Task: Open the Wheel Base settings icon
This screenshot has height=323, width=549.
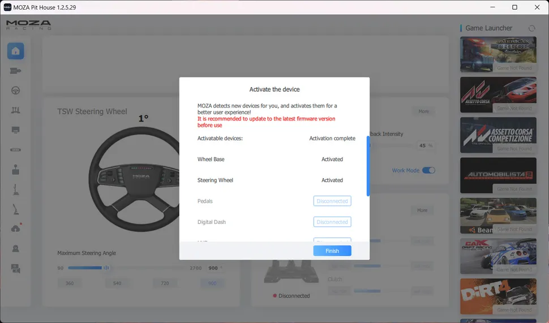Action: point(15,71)
